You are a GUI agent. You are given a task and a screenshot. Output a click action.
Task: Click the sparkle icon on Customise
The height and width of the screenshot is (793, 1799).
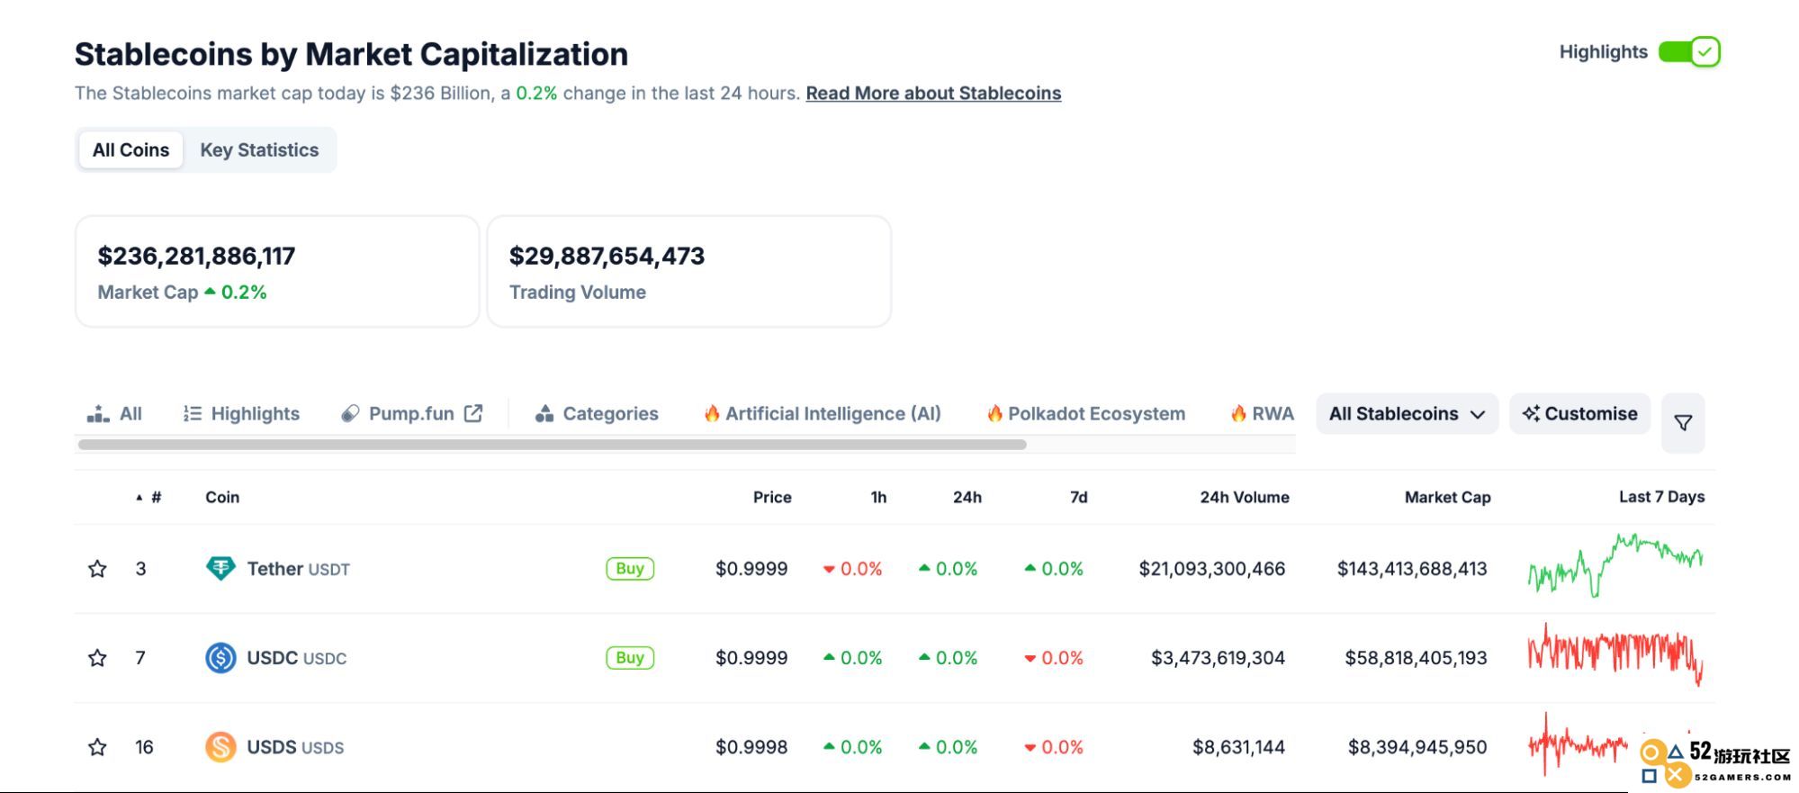pos(1531,414)
